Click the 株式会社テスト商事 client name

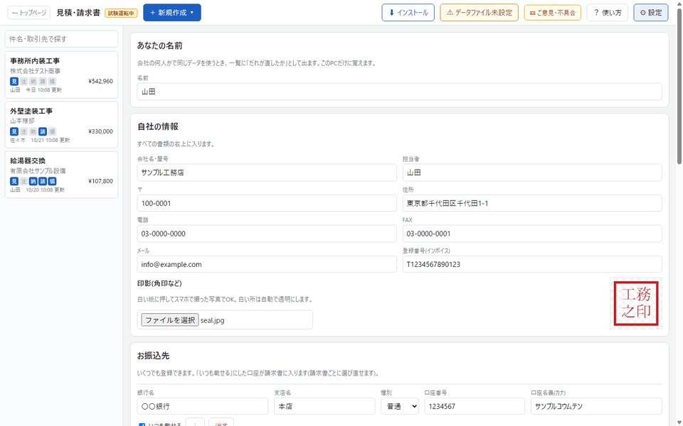pyautogui.click(x=36, y=71)
